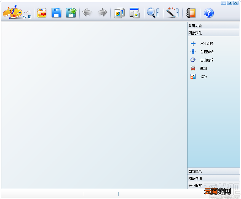Choose the 裁剪 label
Viewport: 241px width, 199px height.
(203, 68)
